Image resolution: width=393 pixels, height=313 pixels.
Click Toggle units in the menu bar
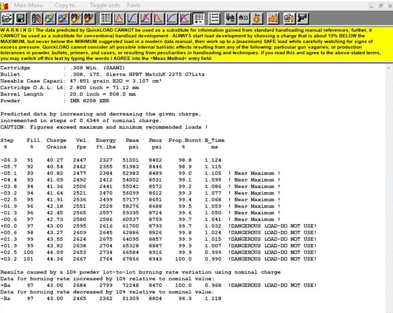pos(105,5)
